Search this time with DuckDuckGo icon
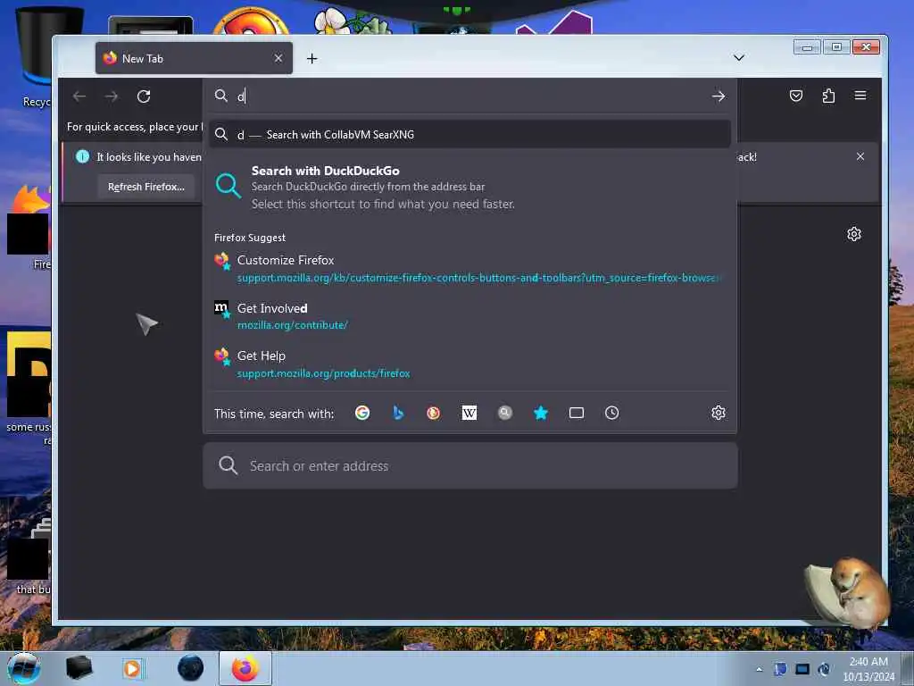 click(433, 413)
